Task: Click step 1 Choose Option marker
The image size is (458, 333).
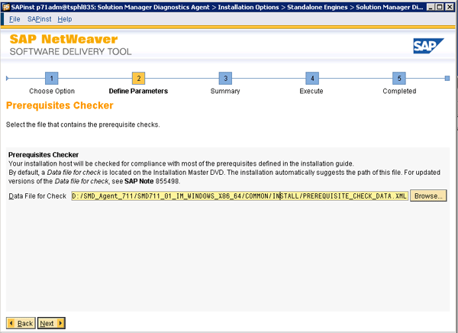Action: coord(52,79)
